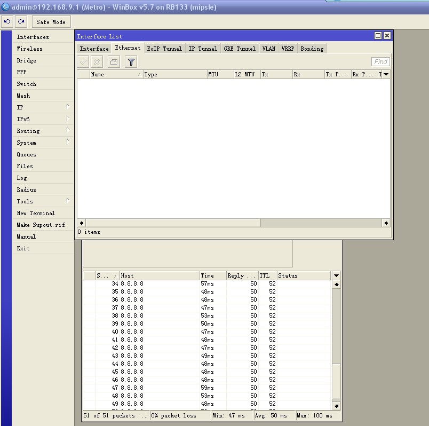The image size is (429, 426).
Task: Click the disable cross toolbar icon
Action: [x=97, y=62]
